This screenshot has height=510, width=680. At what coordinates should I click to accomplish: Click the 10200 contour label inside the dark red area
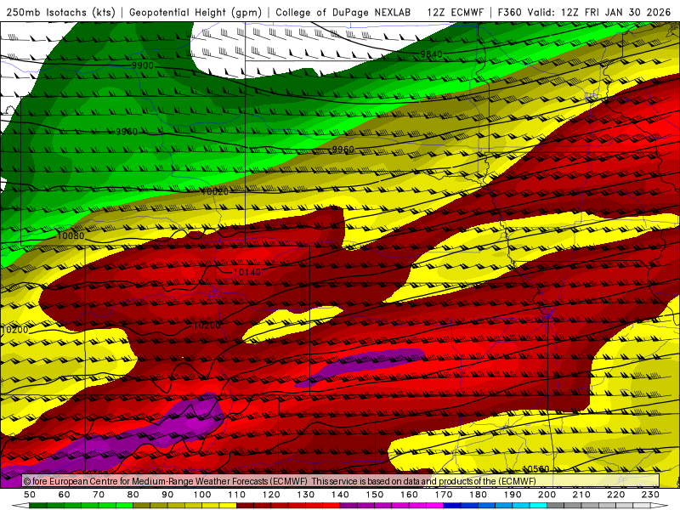point(207,326)
